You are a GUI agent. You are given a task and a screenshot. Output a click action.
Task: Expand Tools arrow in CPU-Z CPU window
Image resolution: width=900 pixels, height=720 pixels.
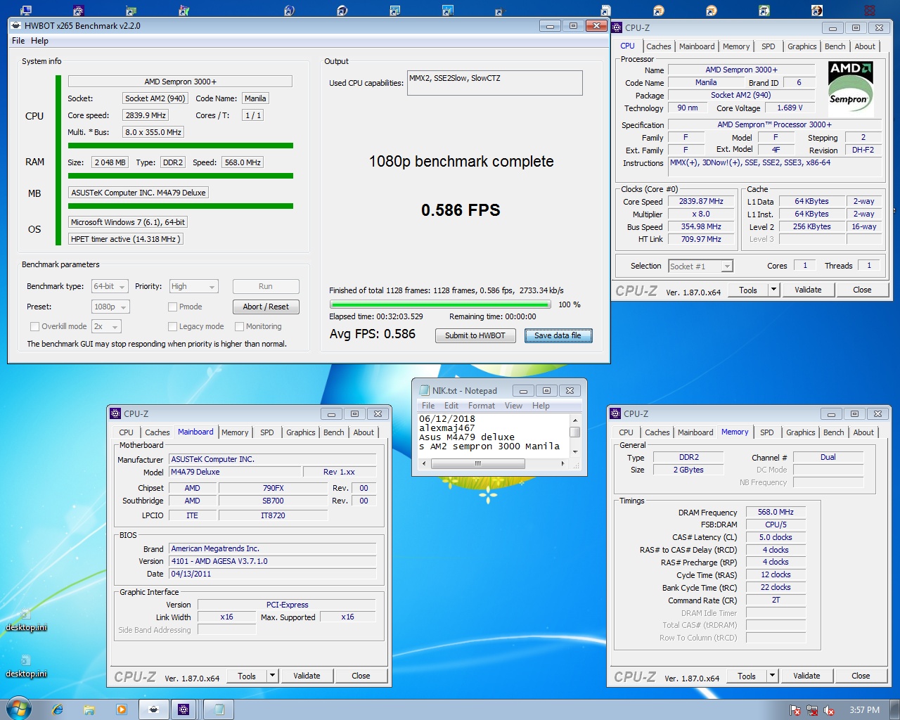point(773,290)
